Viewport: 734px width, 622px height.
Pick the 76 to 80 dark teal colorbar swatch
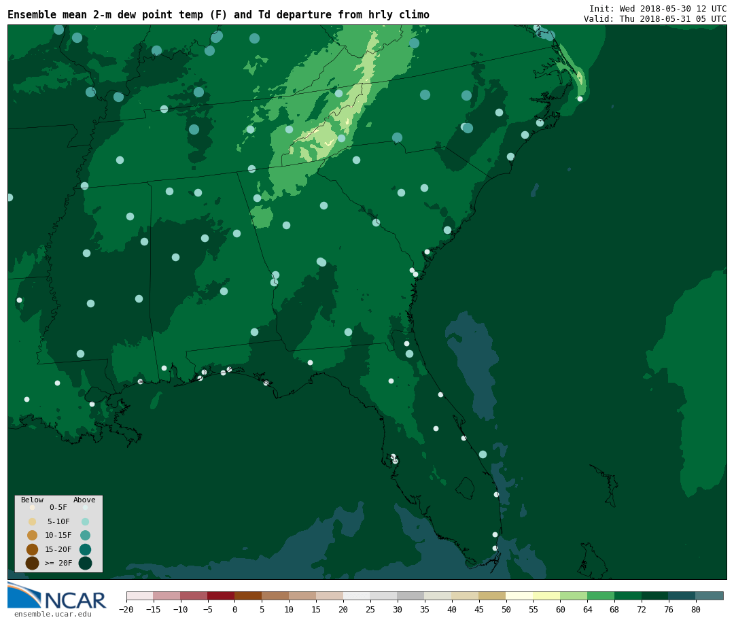[682, 595]
